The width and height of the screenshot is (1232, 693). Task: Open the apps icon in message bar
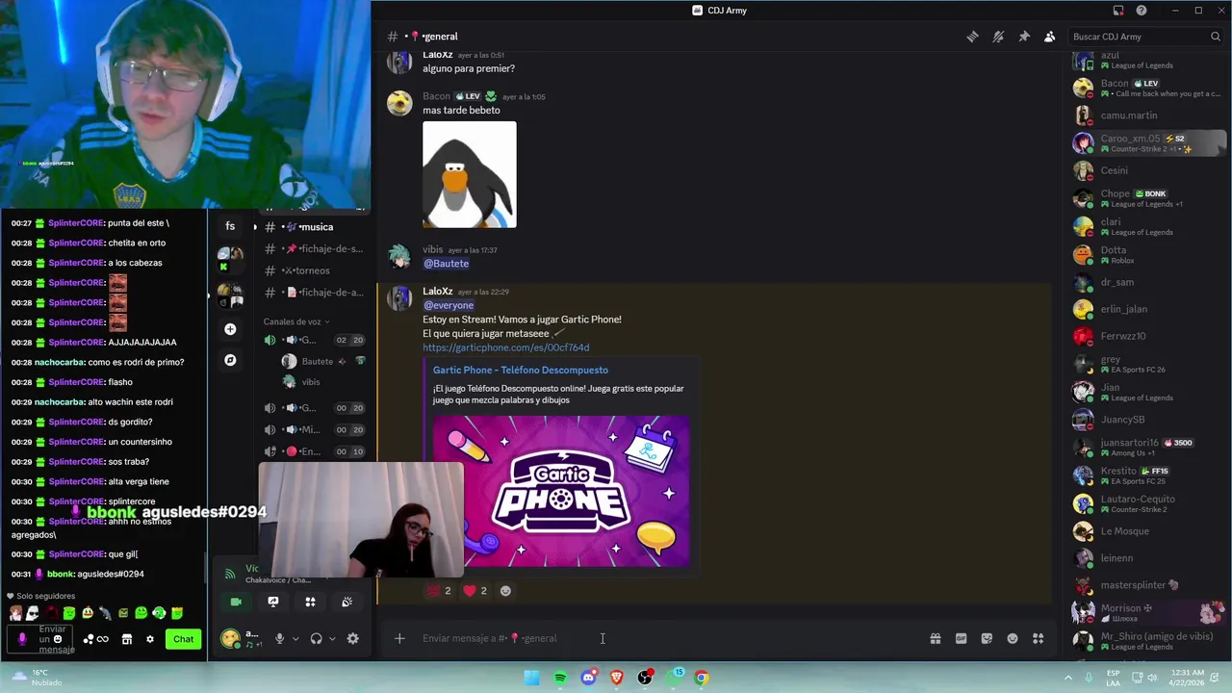tap(1039, 638)
